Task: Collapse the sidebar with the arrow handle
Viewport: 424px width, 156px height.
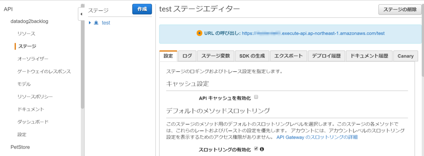Action: [82, 14]
